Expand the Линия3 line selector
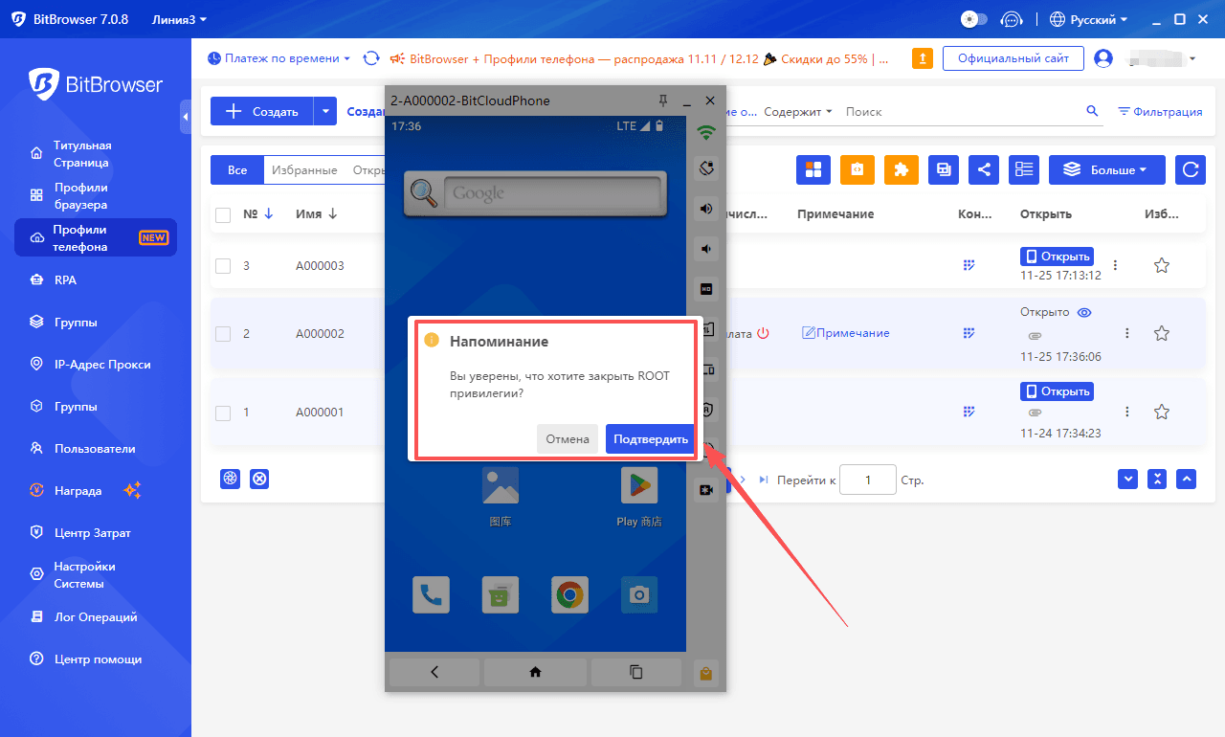The image size is (1225, 737). [x=179, y=19]
